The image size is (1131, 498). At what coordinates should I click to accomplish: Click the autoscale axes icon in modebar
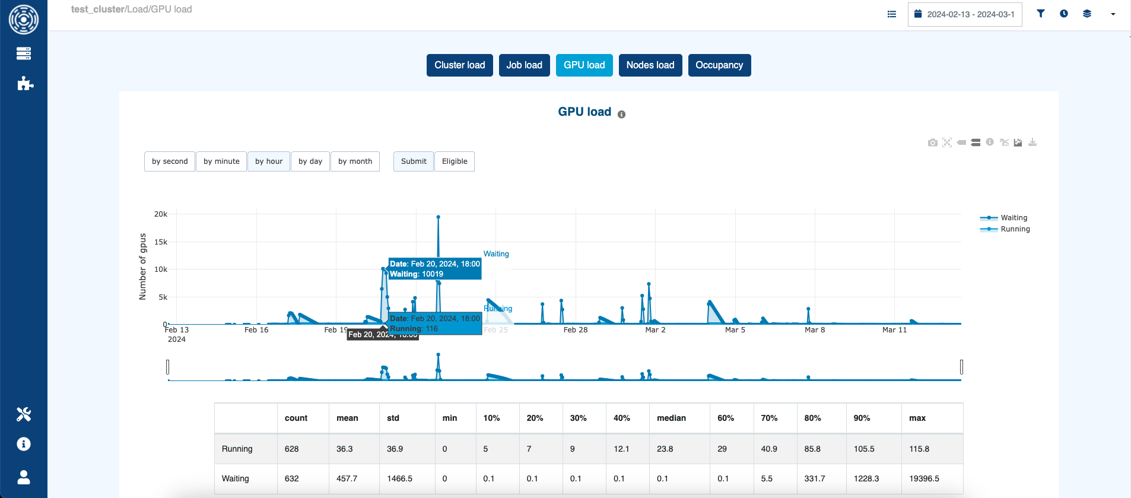pos(947,142)
